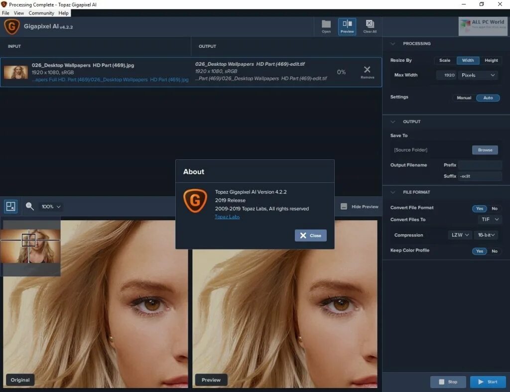Switch settings to Auto
The height and width of the screenshot is (392, 510).
click(x=488, y=98)
